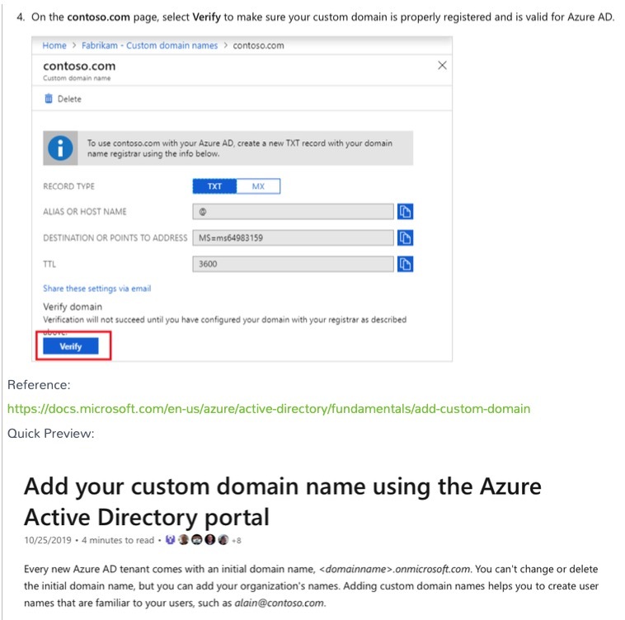Click the last contributor avatar before +8

223,540
